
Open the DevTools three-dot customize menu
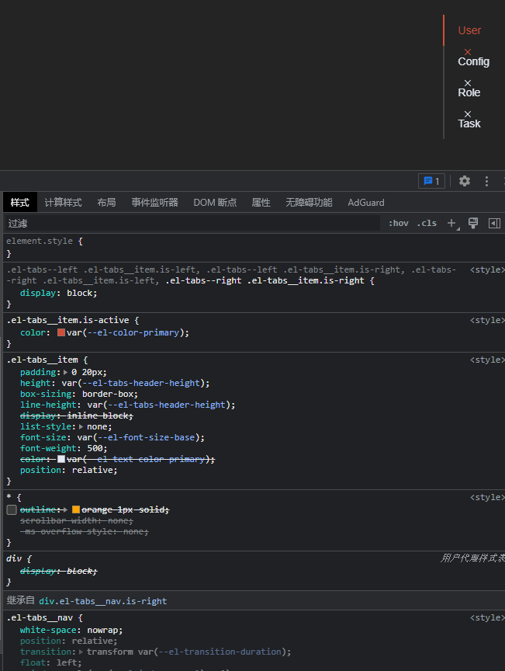[x=486, y=180]
